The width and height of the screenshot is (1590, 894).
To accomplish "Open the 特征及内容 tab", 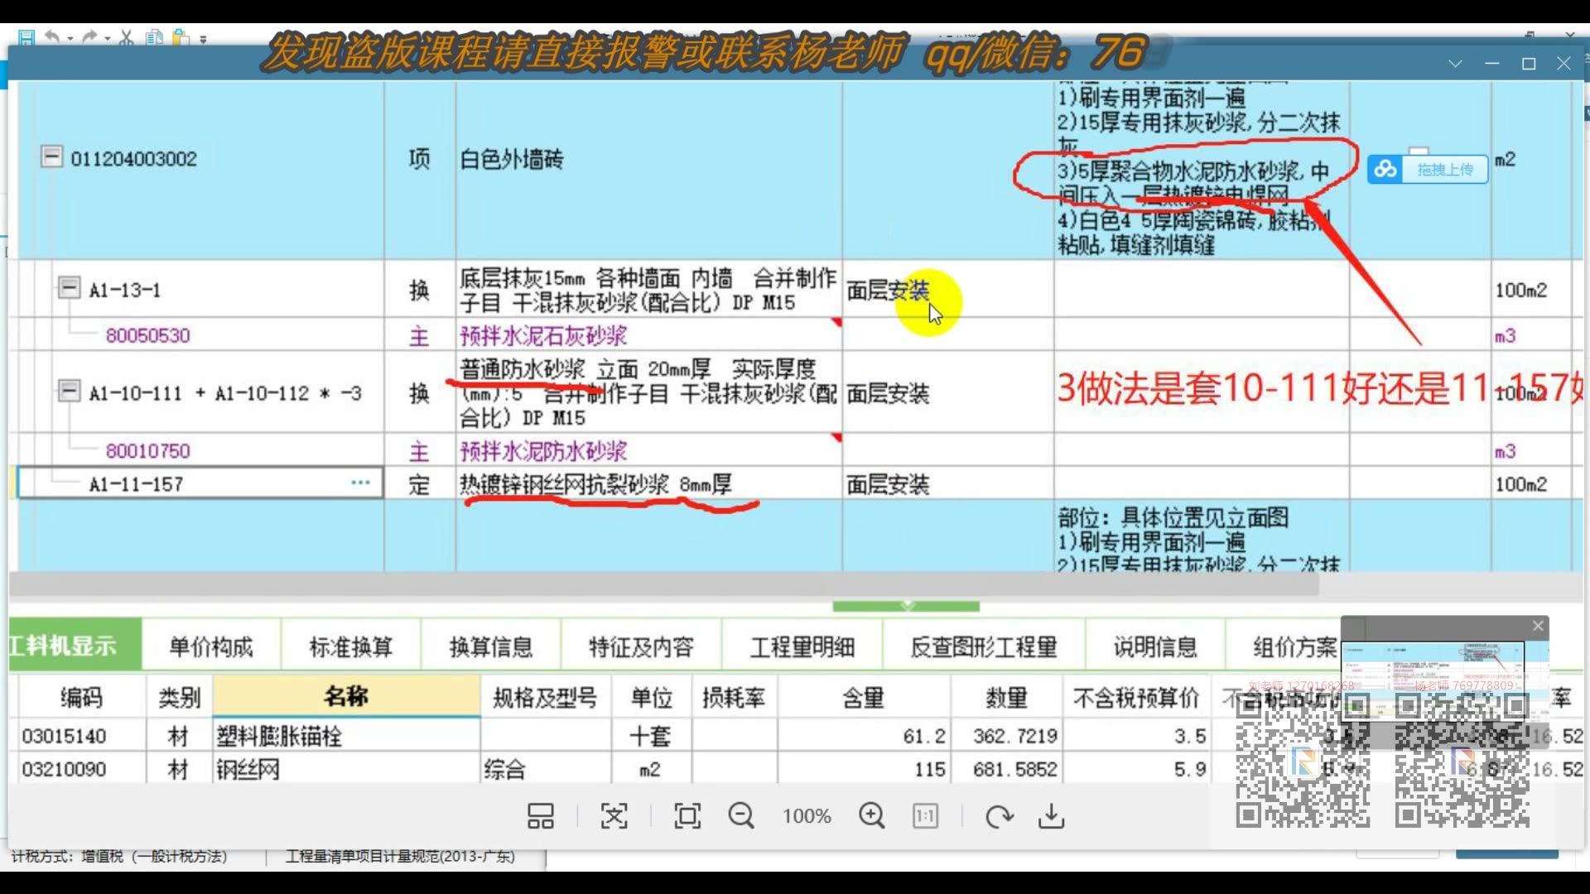I will [x=641, y=646].
